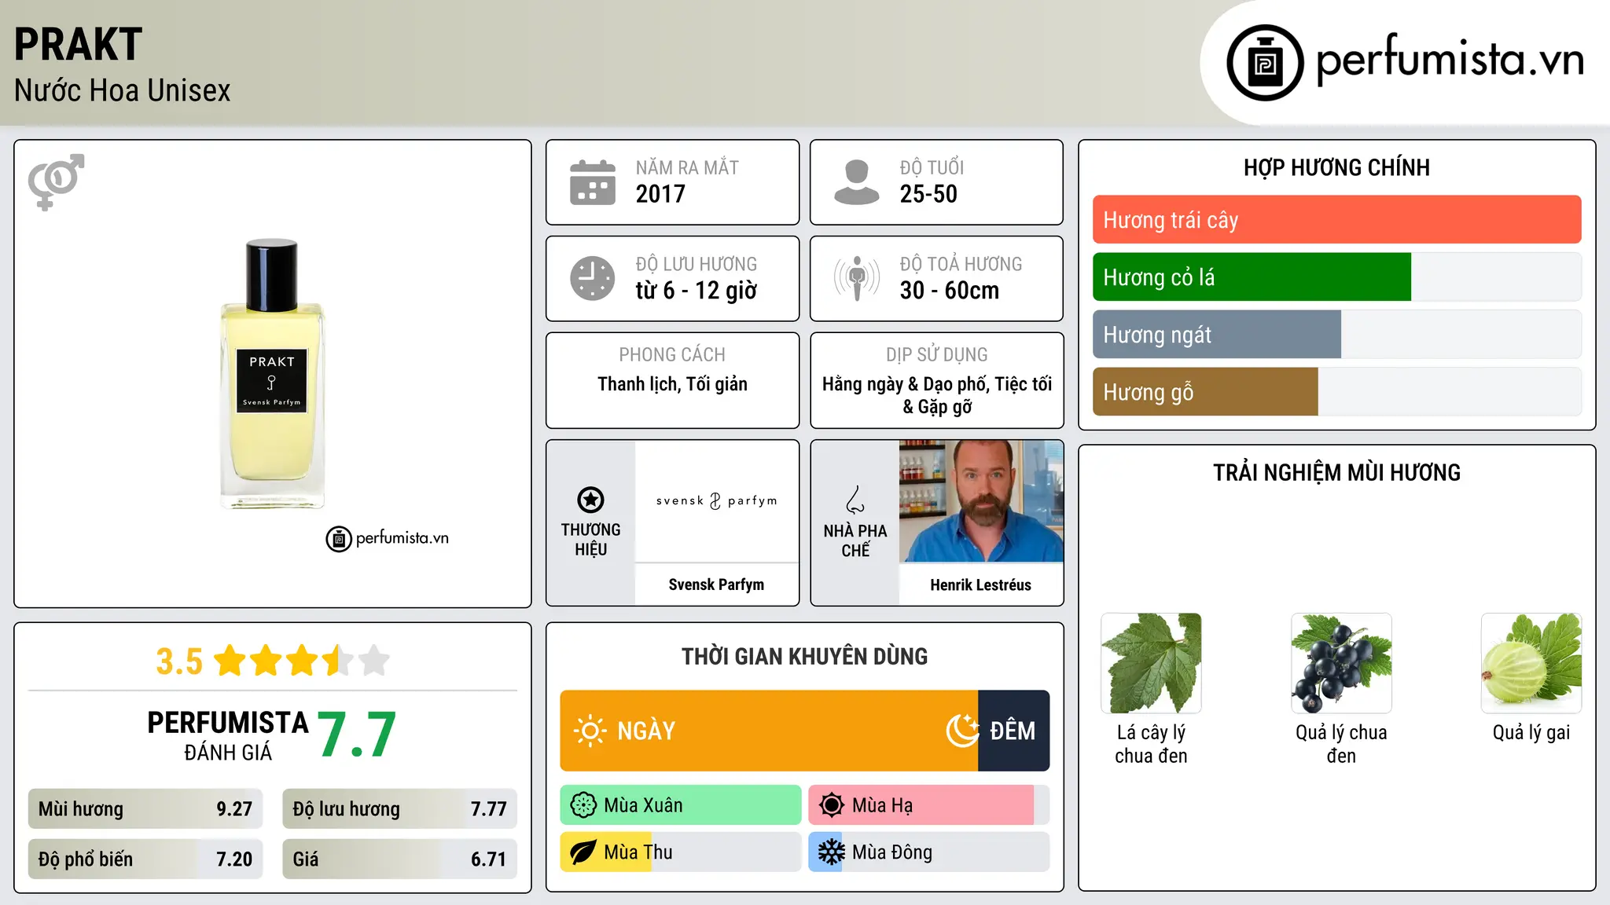1610x905 pixels.
Task: Click the longevity value từ 6 - 12 giờ
Action: 697,291
